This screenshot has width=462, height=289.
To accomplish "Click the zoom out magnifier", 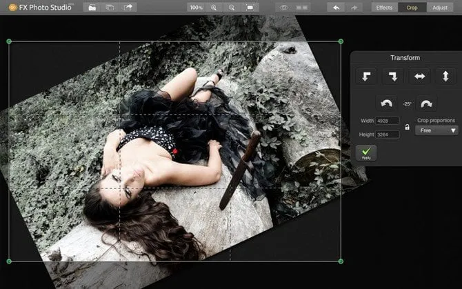I will point(232,7).
